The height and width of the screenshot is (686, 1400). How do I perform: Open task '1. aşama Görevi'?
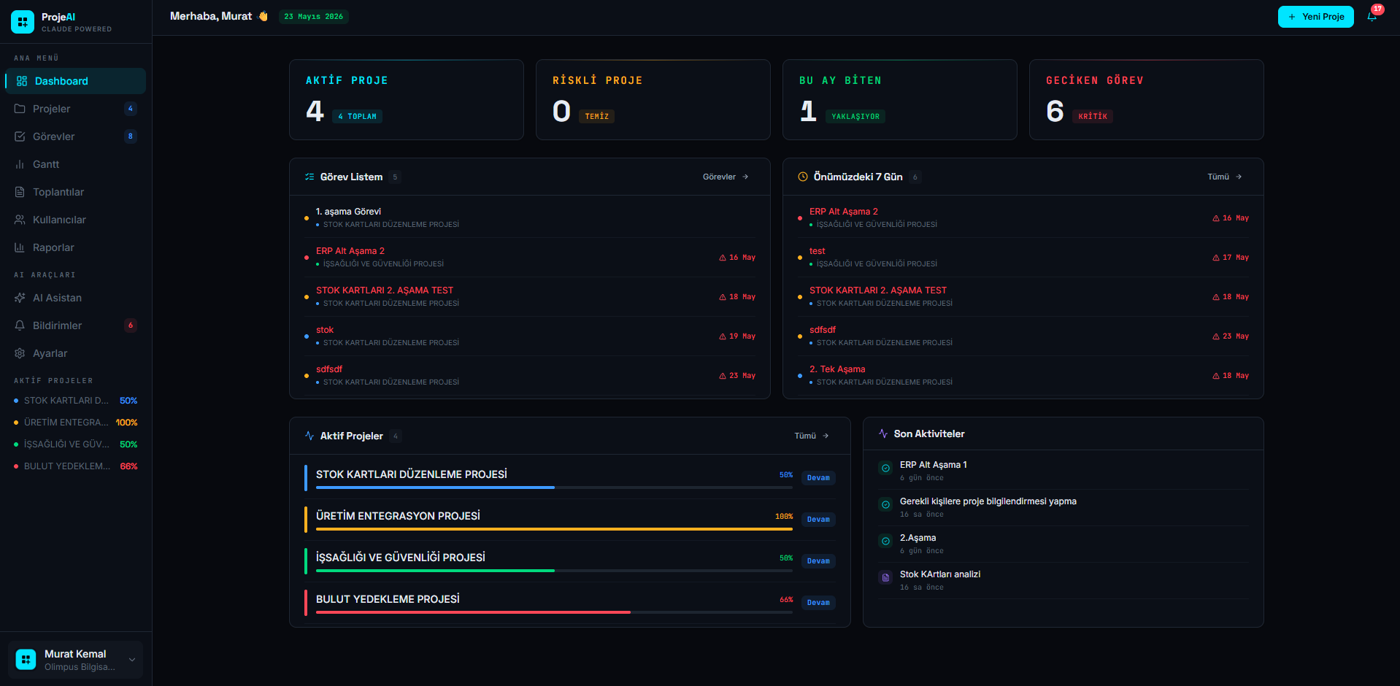tap(530, 217)
